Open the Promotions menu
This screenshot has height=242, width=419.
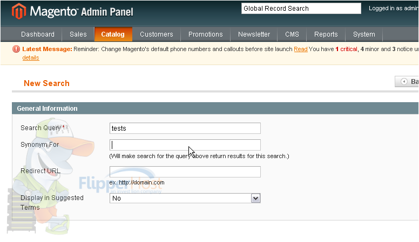point(206,34)
